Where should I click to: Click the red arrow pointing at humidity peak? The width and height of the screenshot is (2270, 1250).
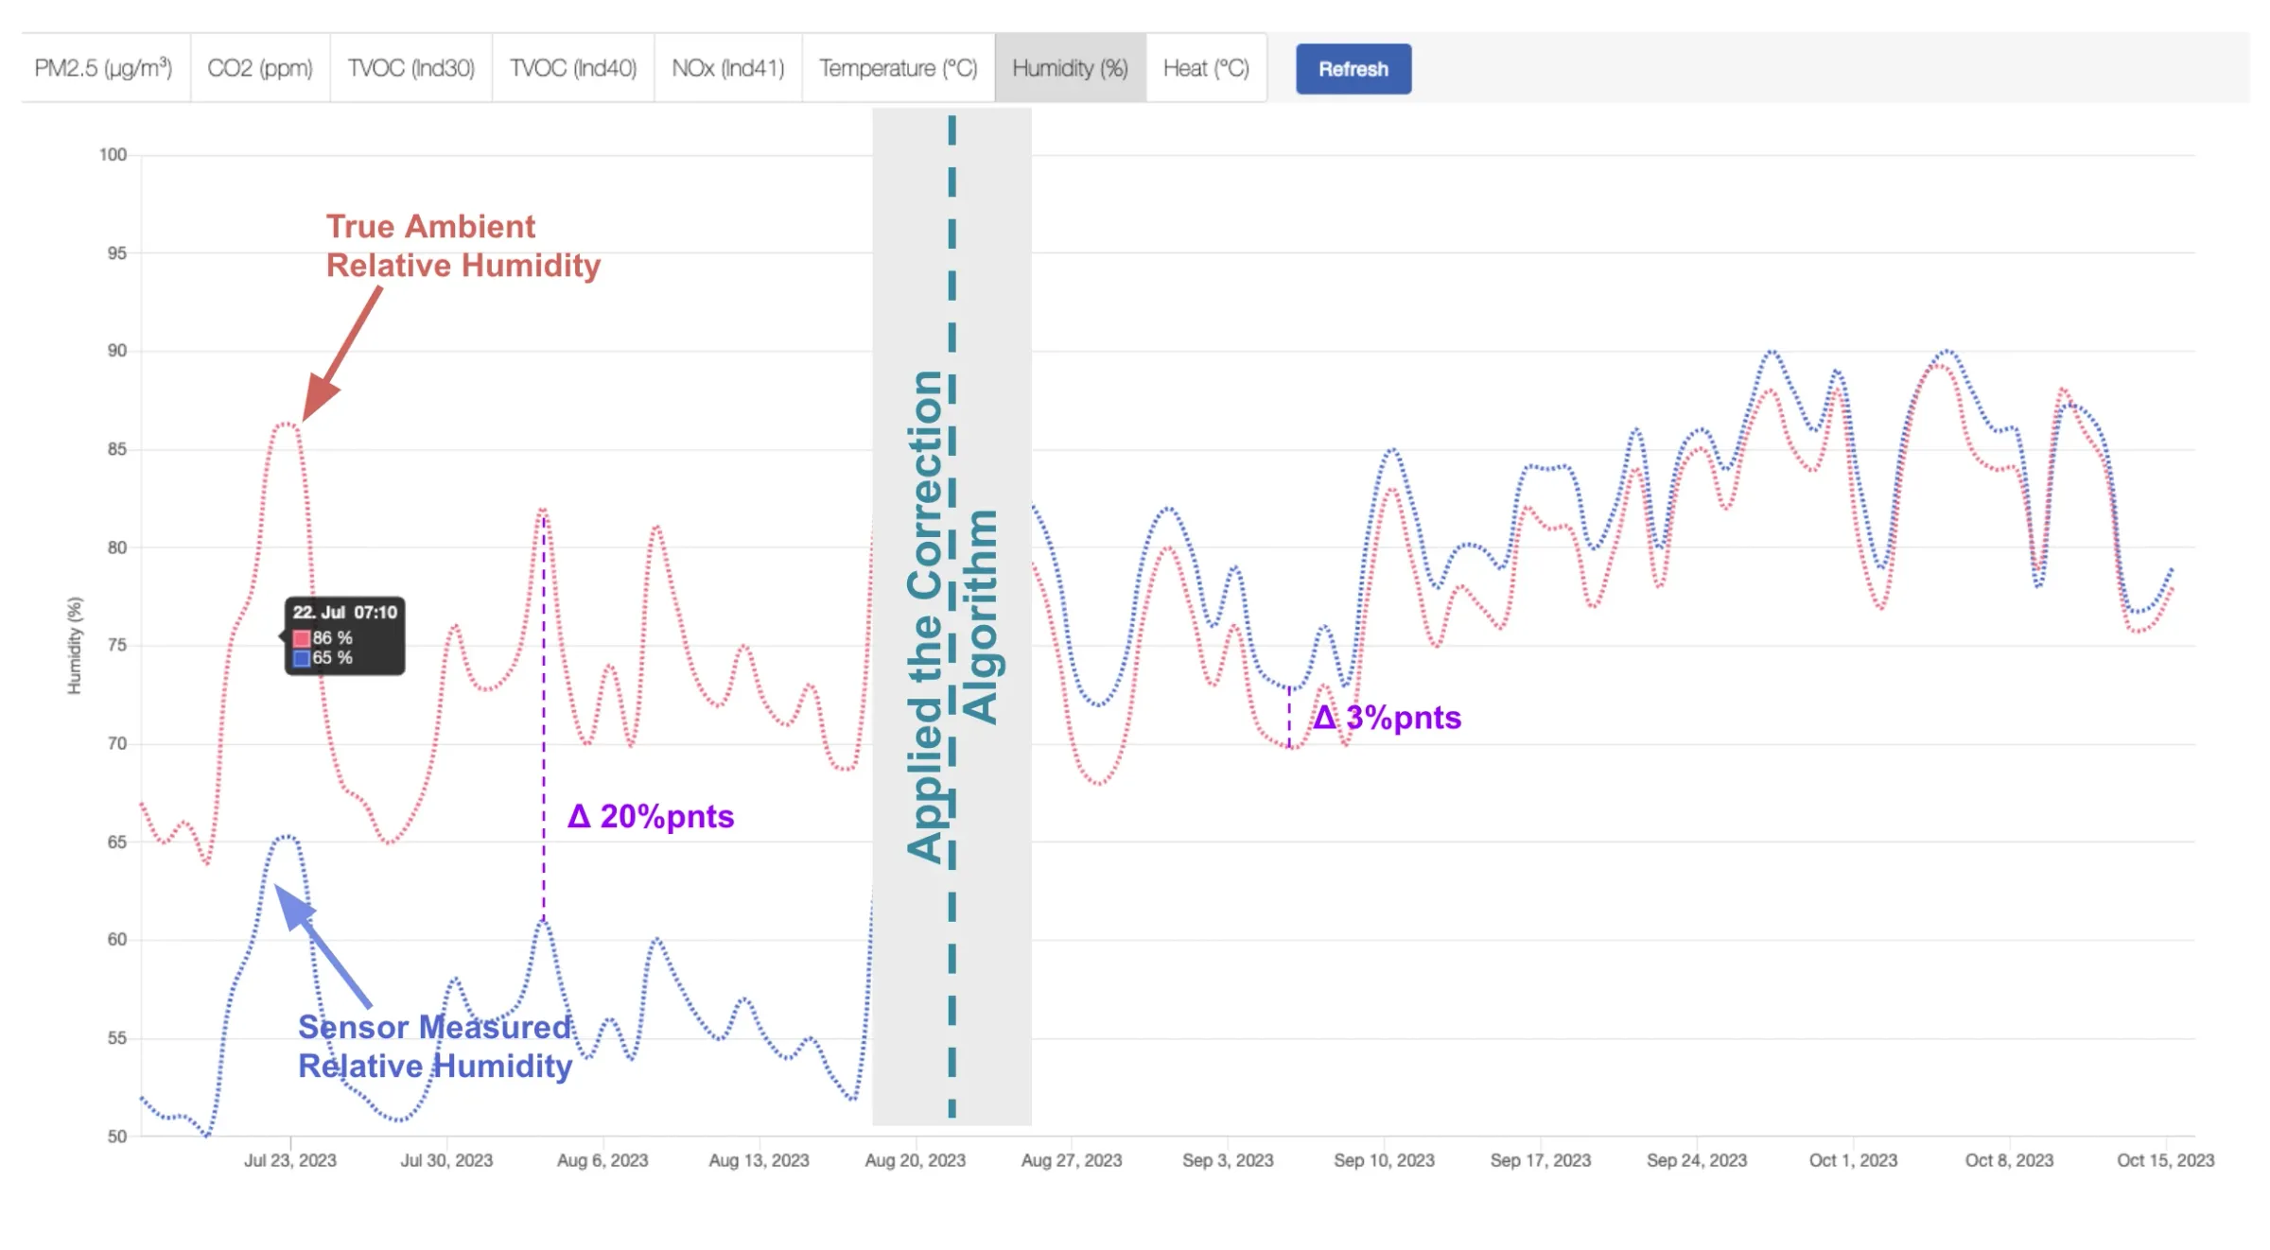pos(344,352)
